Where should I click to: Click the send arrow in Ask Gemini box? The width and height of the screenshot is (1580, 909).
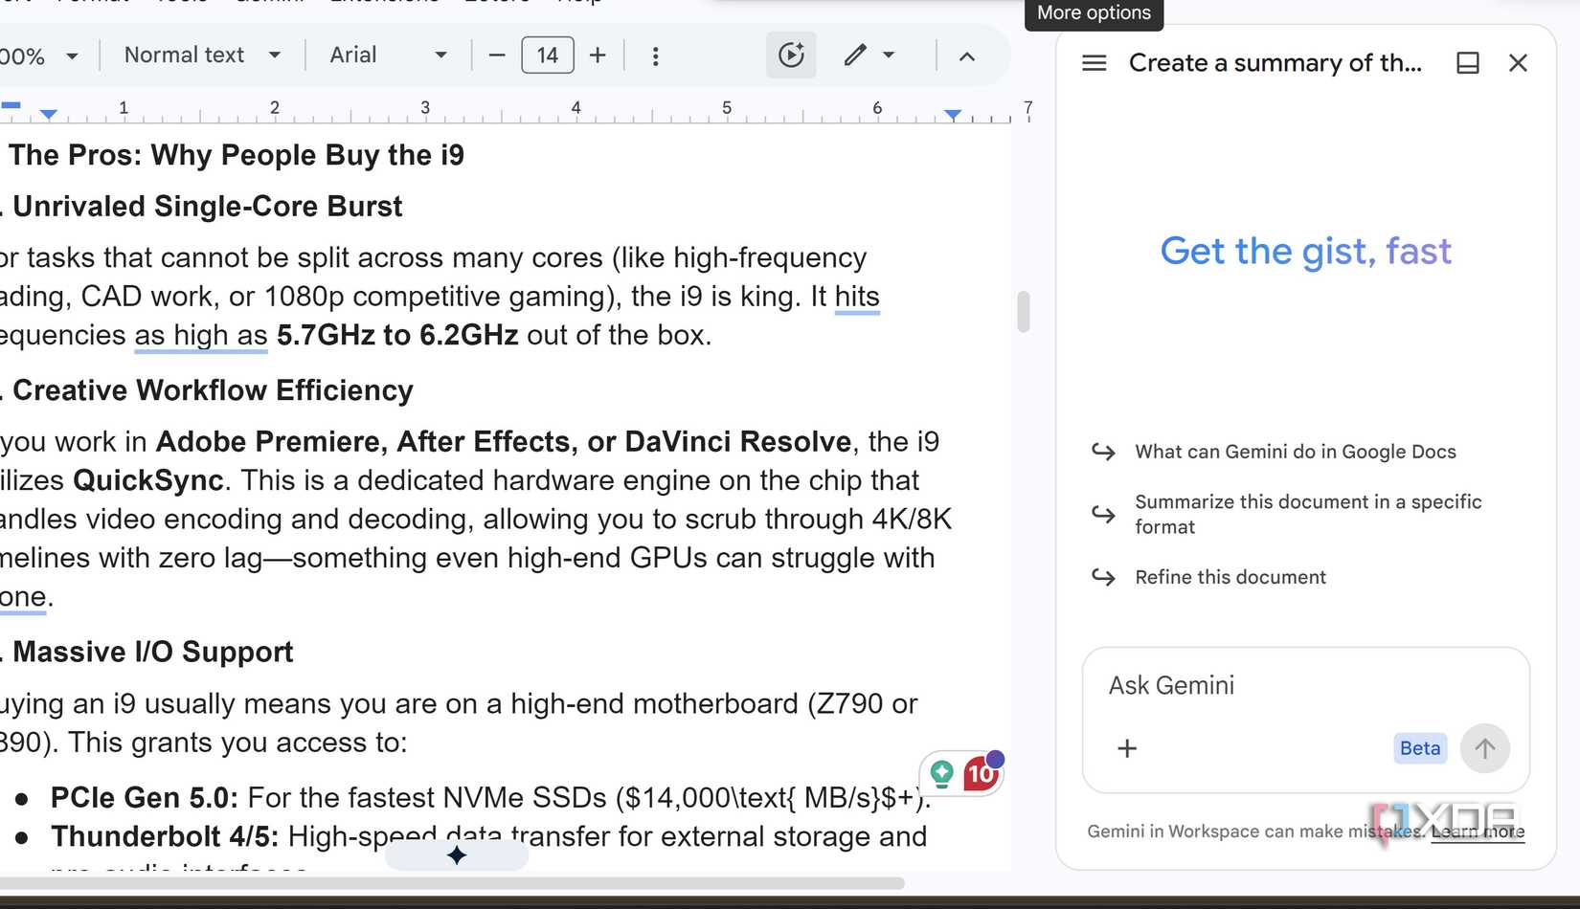point(1484,748)
